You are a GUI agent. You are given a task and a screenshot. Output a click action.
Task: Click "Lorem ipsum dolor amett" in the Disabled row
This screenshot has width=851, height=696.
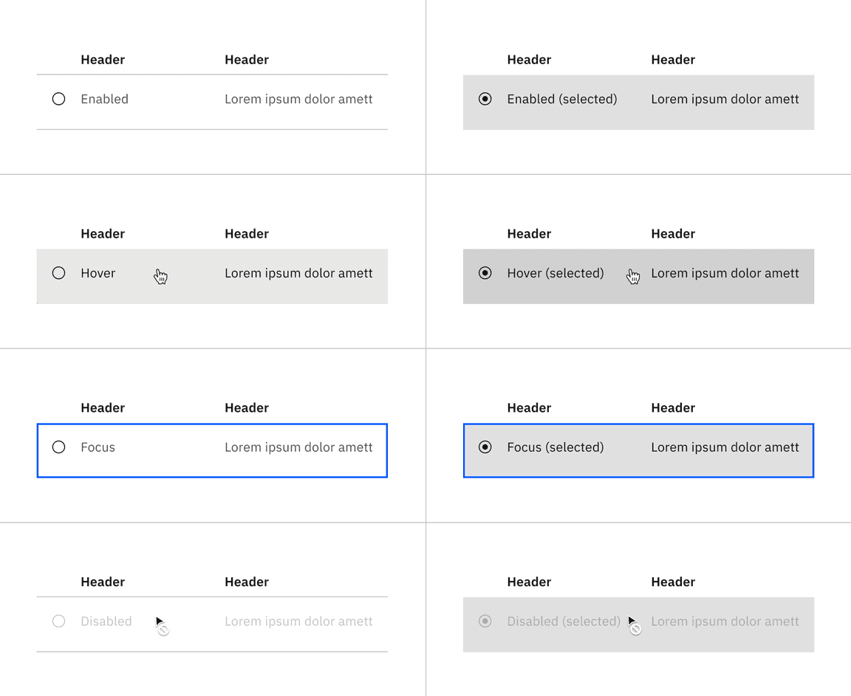click(x=298, y=621)
